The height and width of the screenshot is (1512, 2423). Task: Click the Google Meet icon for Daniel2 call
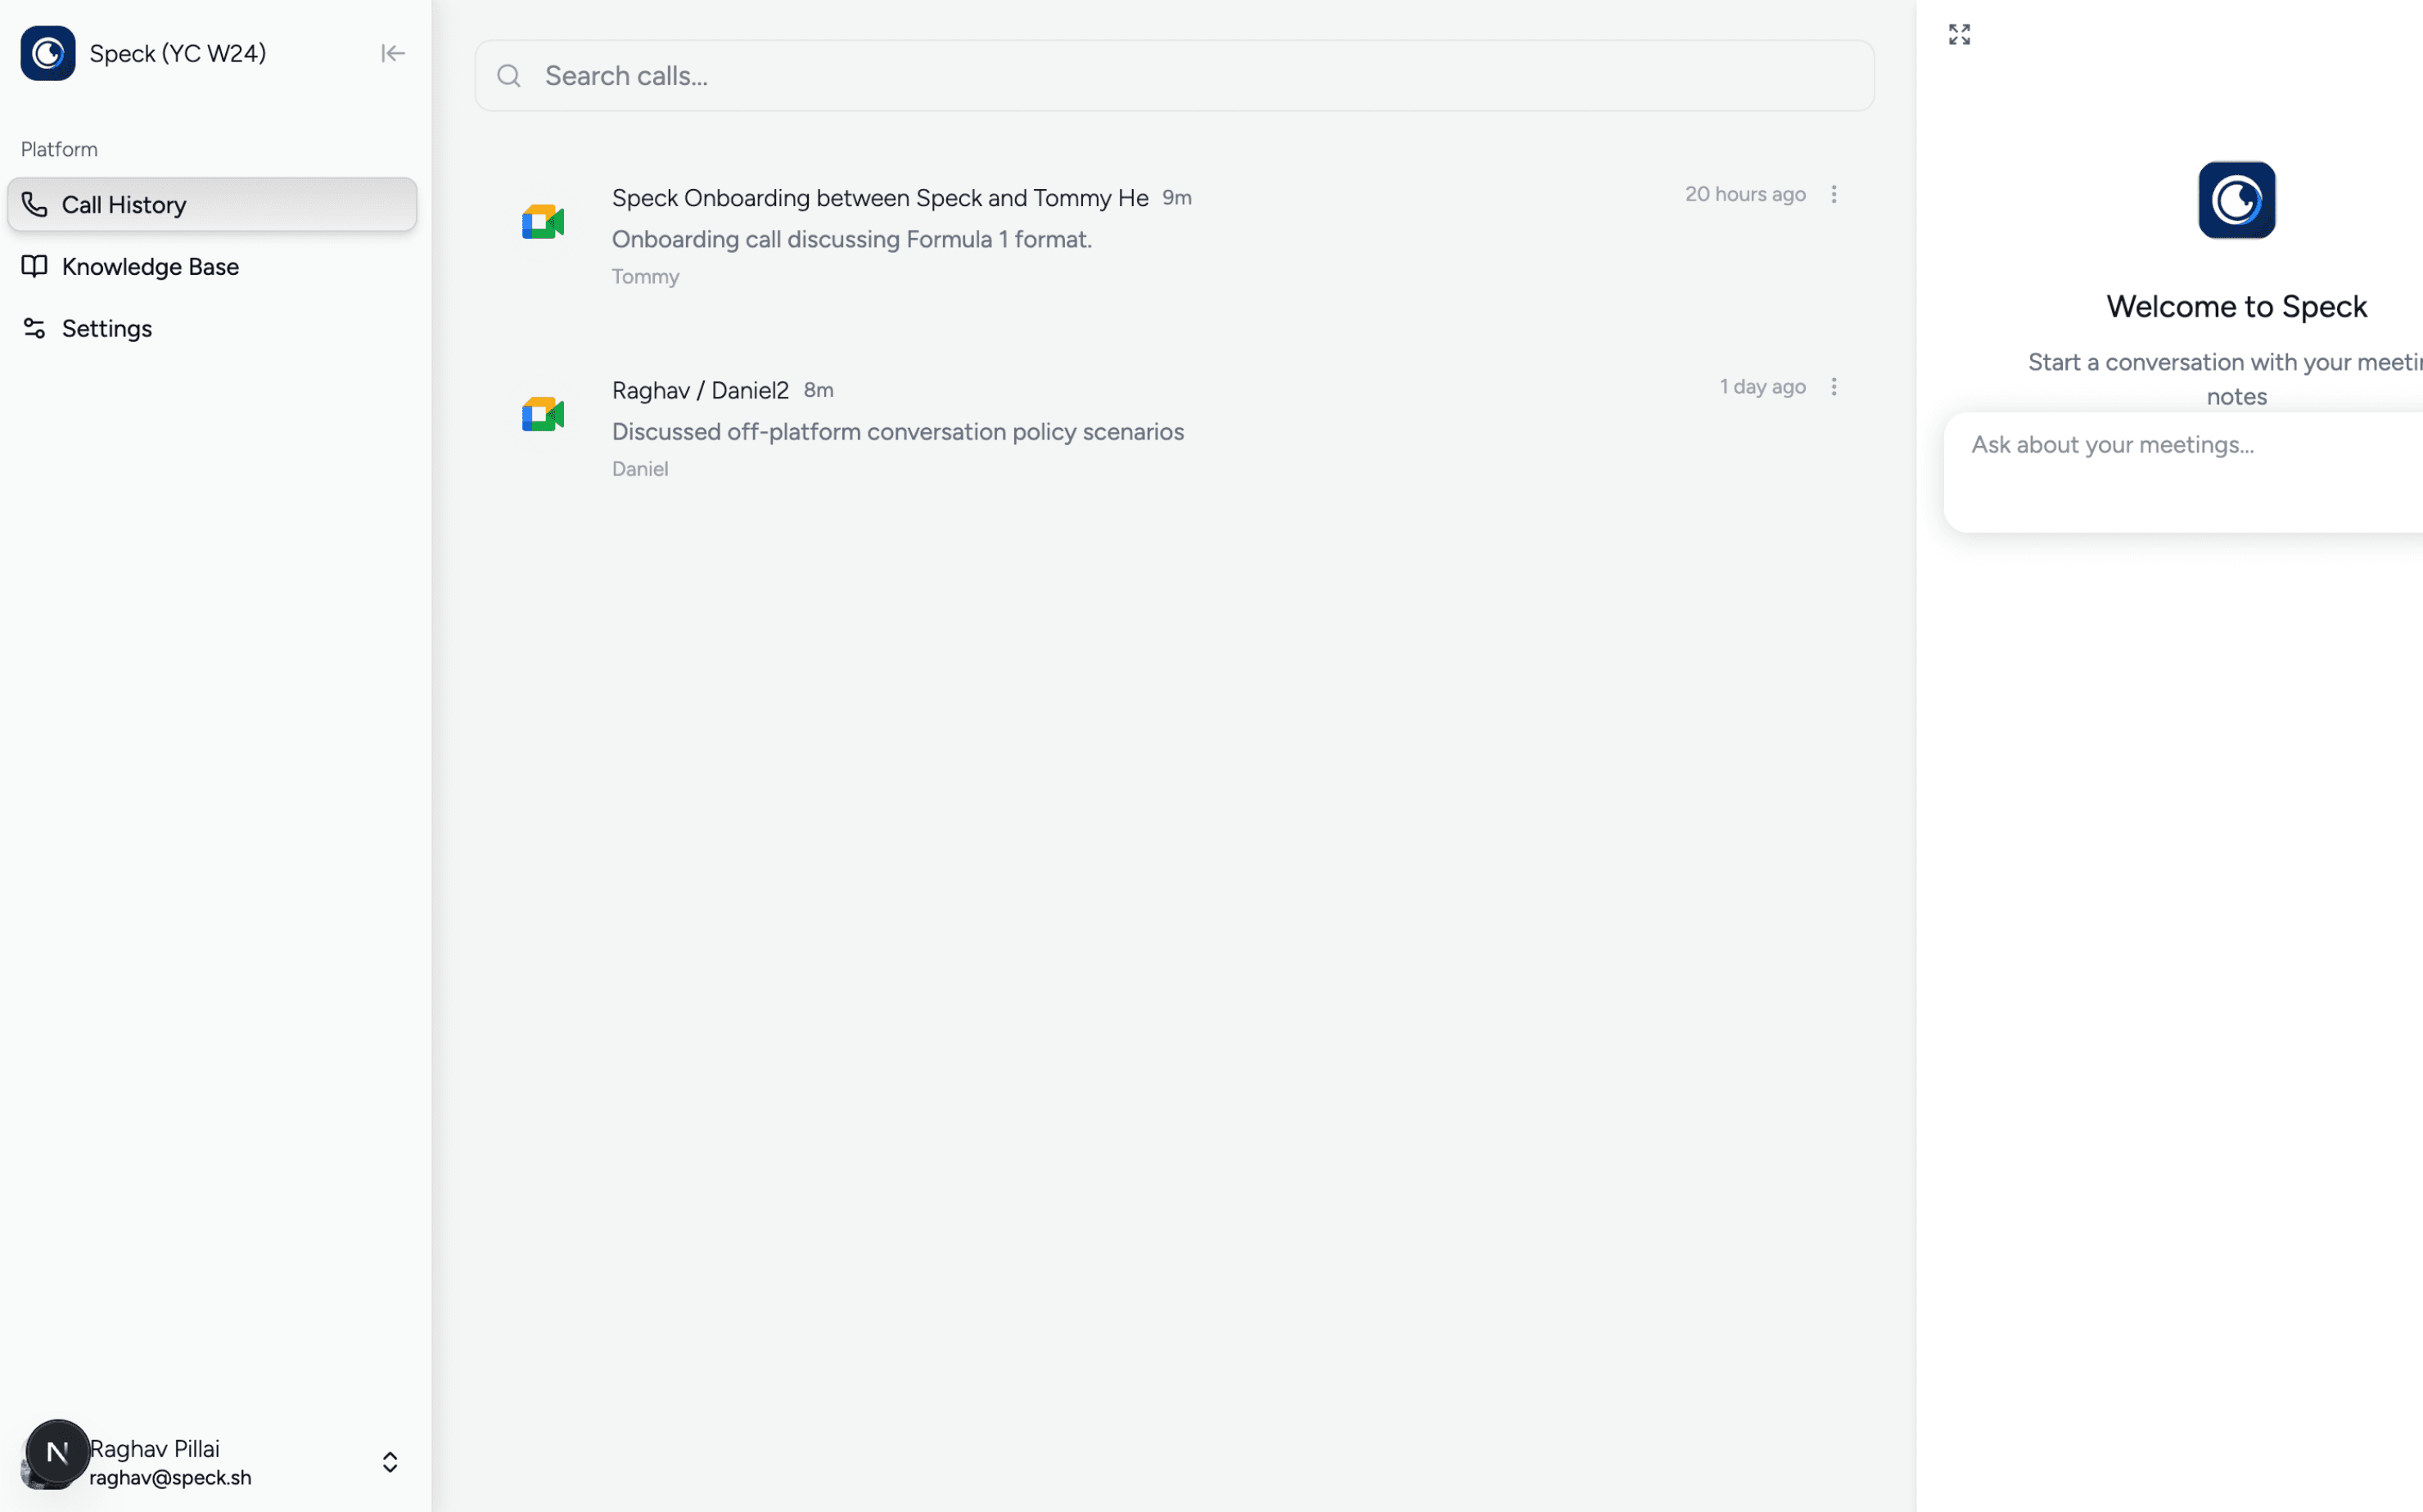[542, 414]
